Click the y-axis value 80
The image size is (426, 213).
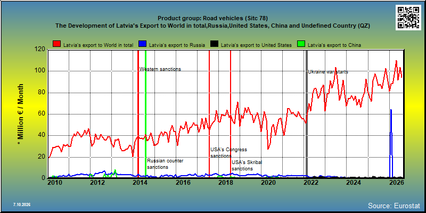pyautogui.click(x=42, y=92)
